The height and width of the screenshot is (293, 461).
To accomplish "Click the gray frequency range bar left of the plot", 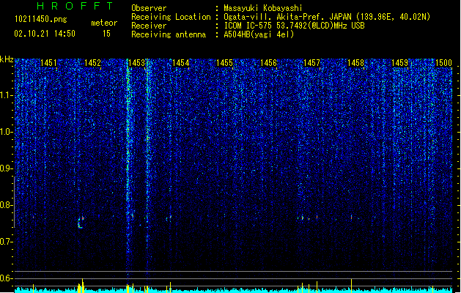I will pyautogui.click(x=14, y=202).
